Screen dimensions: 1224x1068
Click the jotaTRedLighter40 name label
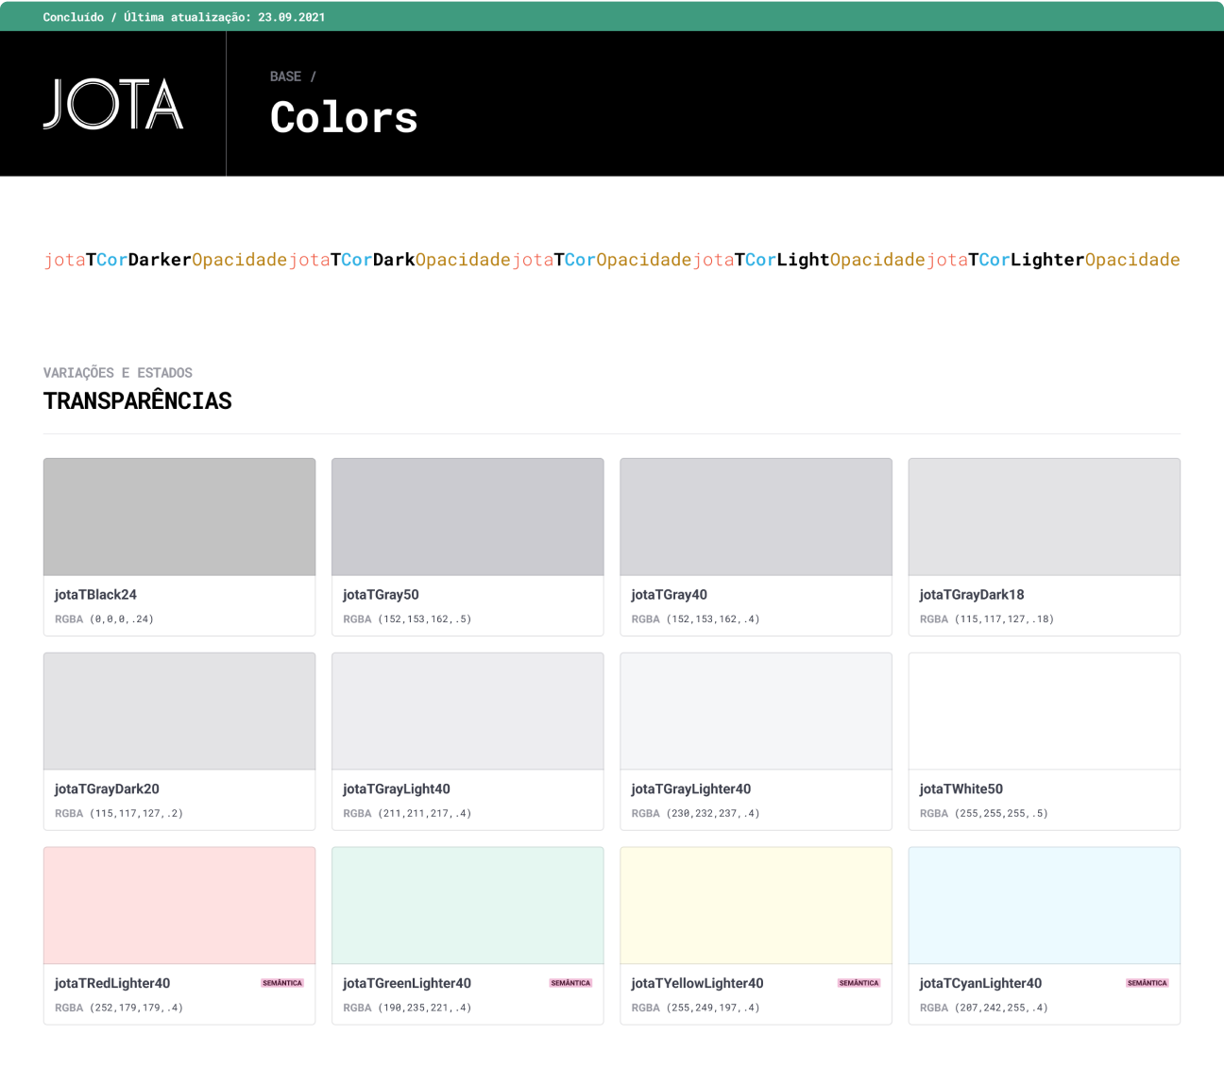pyautogui.click(x=112, y=984)
